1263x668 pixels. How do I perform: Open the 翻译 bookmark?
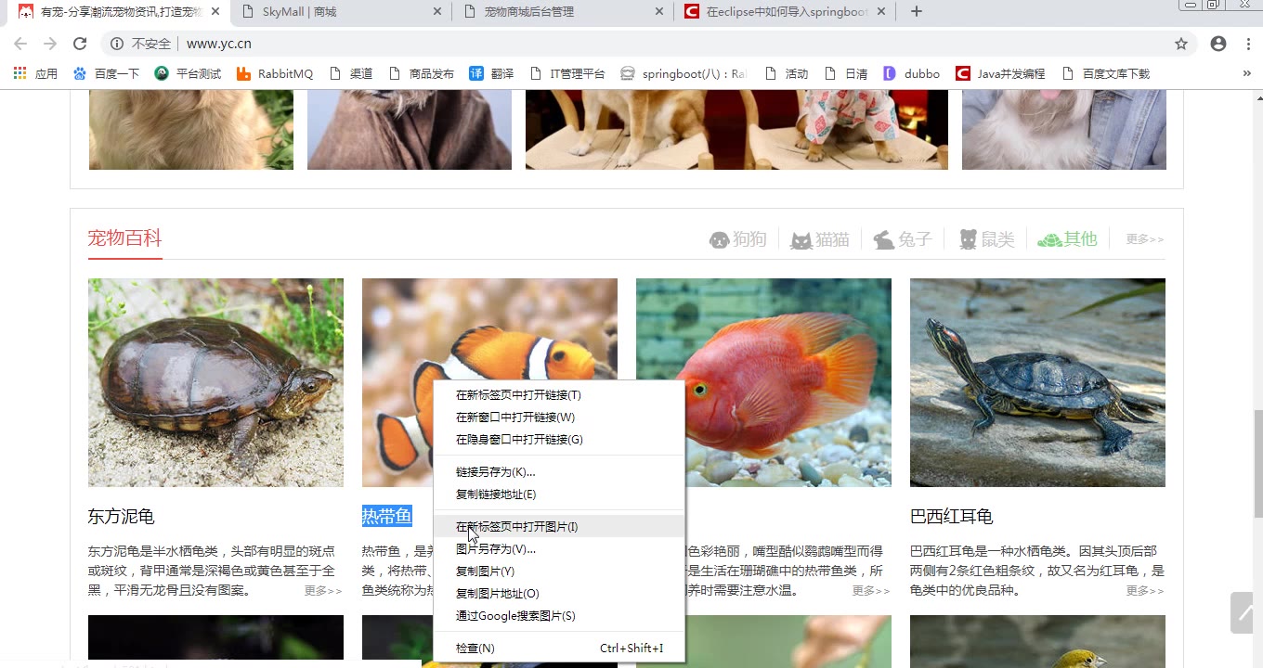pyautogui.click(x=491, y=73)
